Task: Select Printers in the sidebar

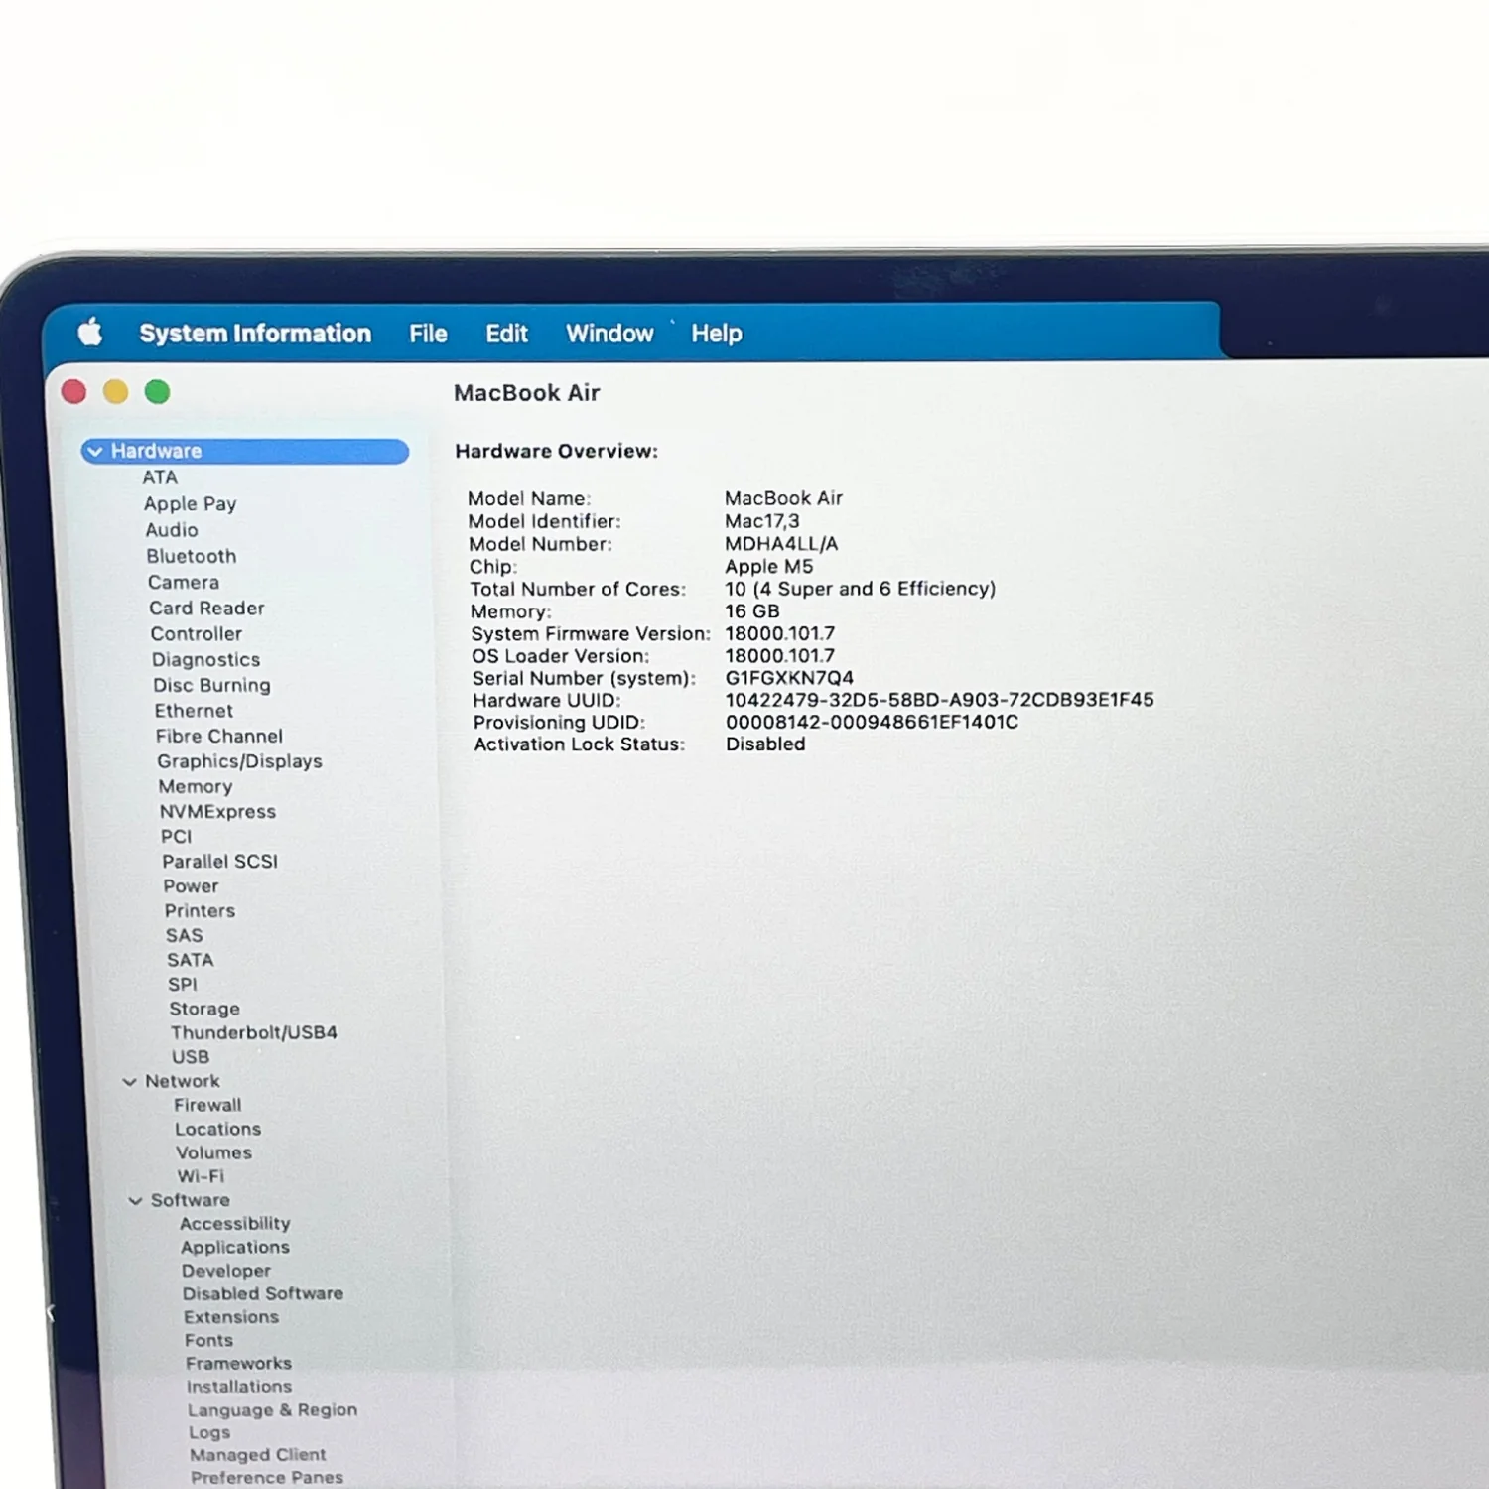Action: click(x=201, y=911)
